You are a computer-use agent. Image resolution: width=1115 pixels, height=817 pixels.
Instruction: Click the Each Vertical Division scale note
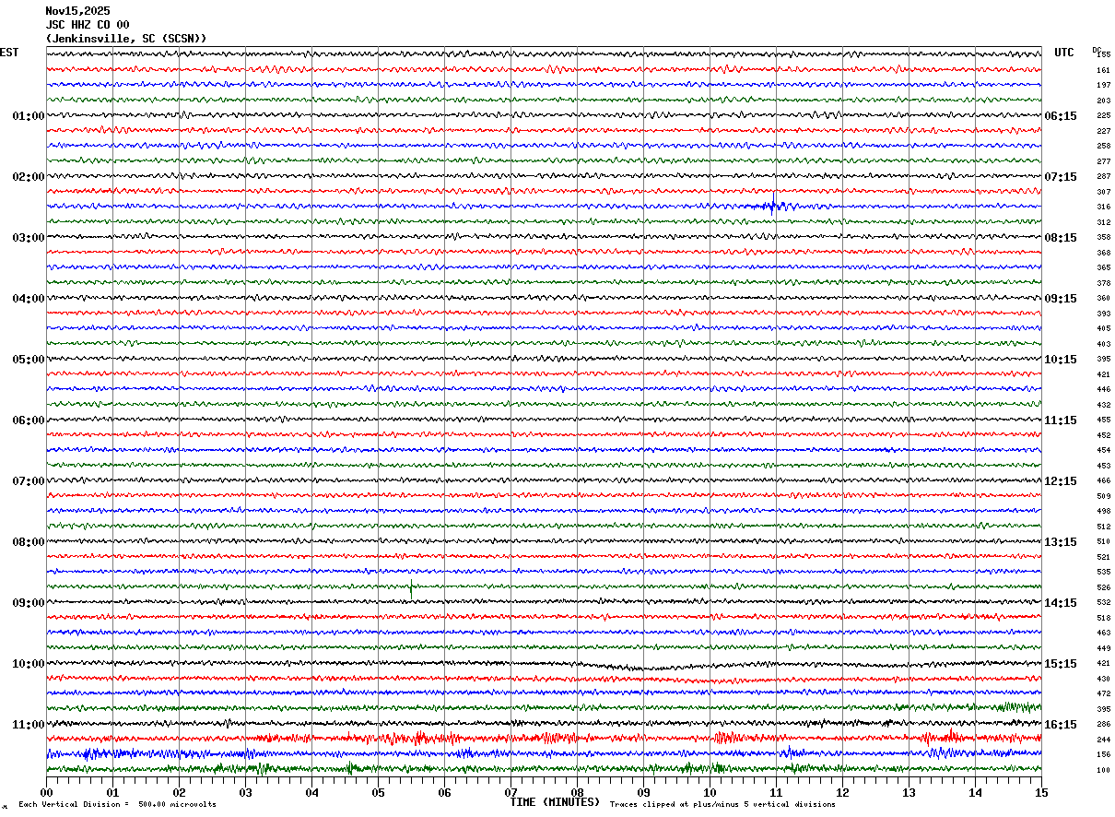[x=118, y=804]
